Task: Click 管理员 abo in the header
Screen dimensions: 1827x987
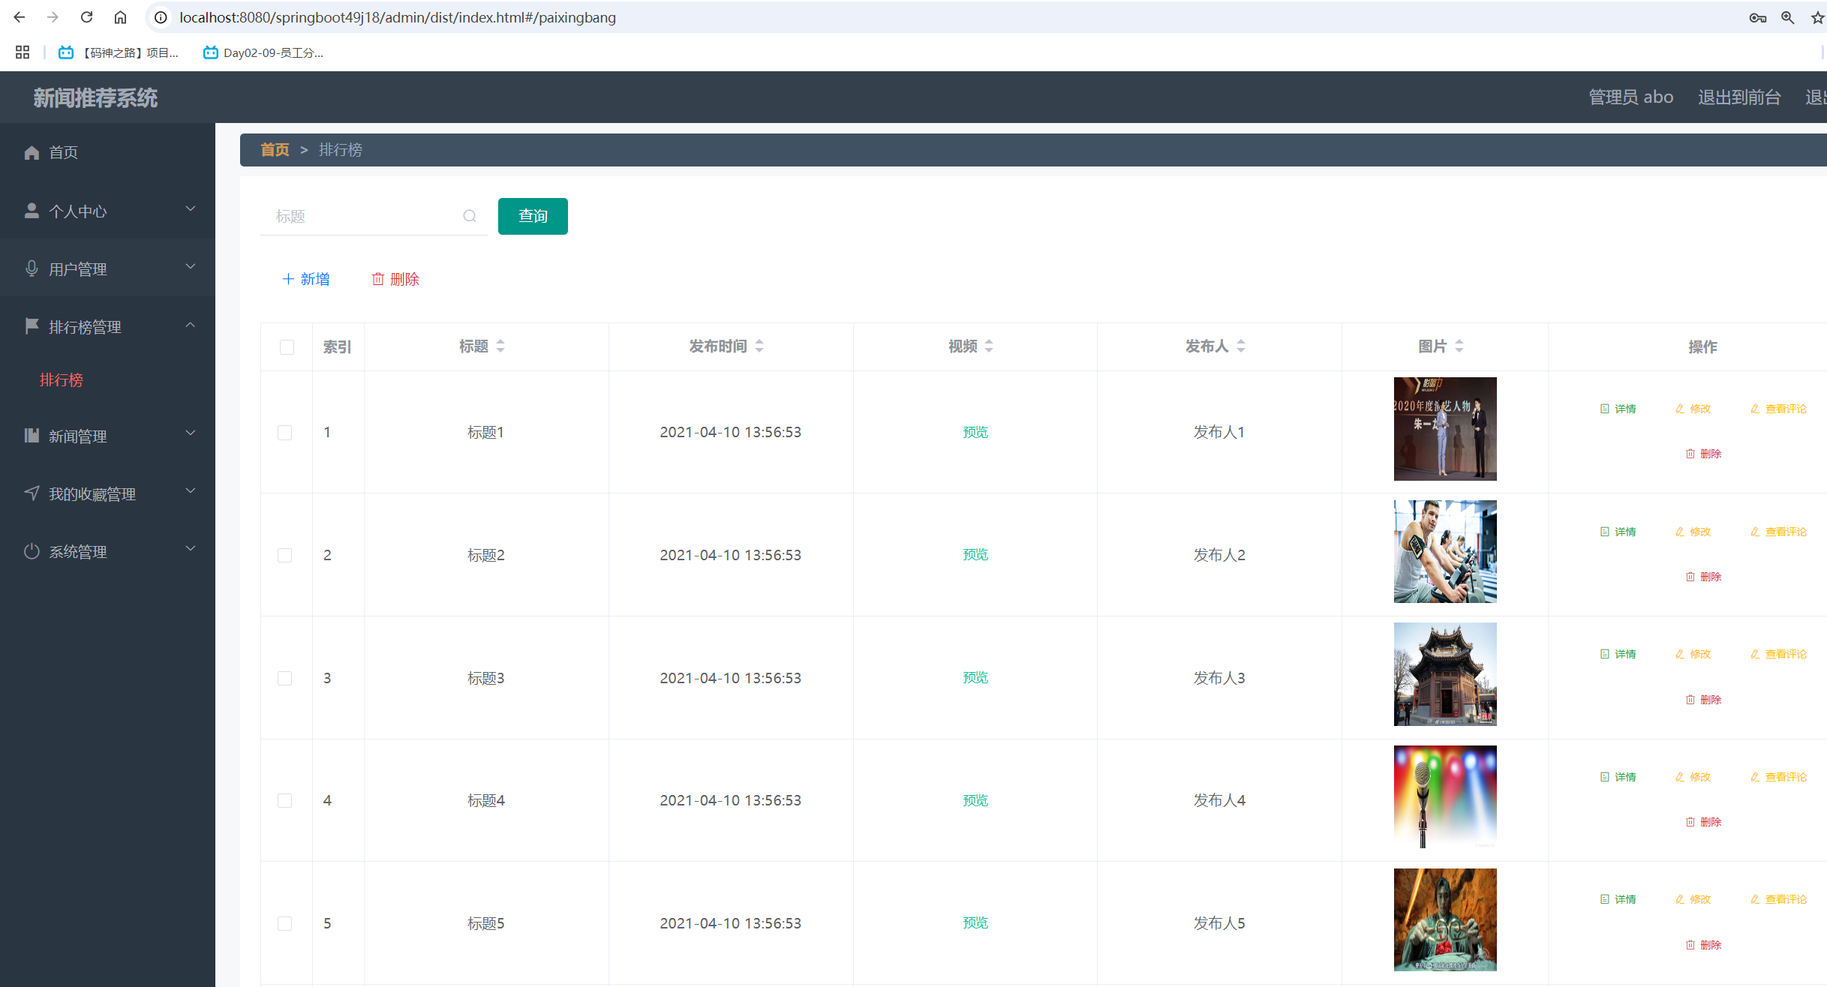Action: 1630,97
